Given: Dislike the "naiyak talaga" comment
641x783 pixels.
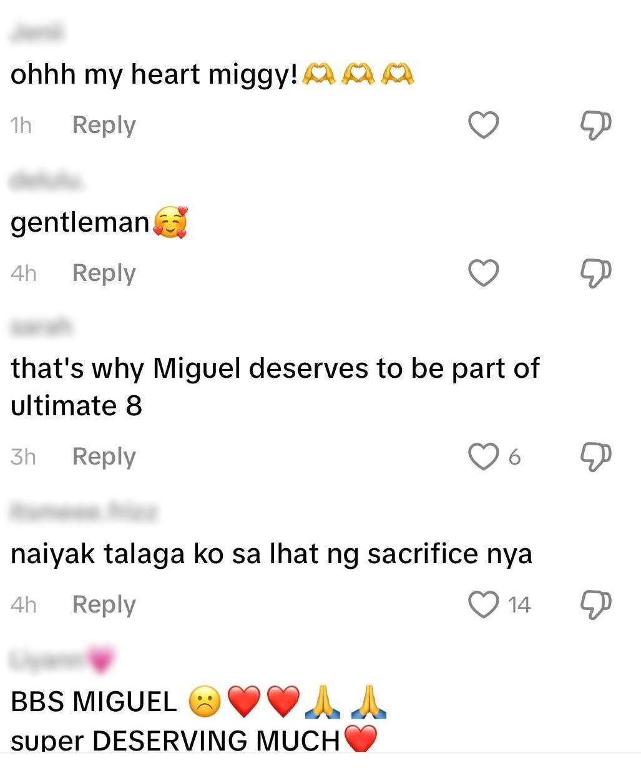Looking at the screenshot, I should tap(595, 604).
